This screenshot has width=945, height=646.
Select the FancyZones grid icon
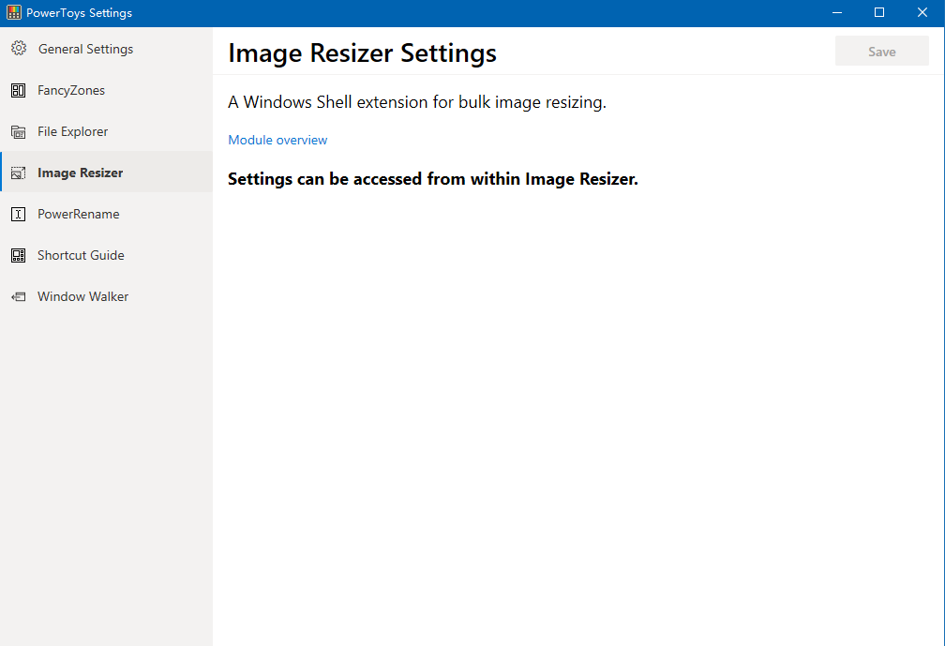(18, 90)
